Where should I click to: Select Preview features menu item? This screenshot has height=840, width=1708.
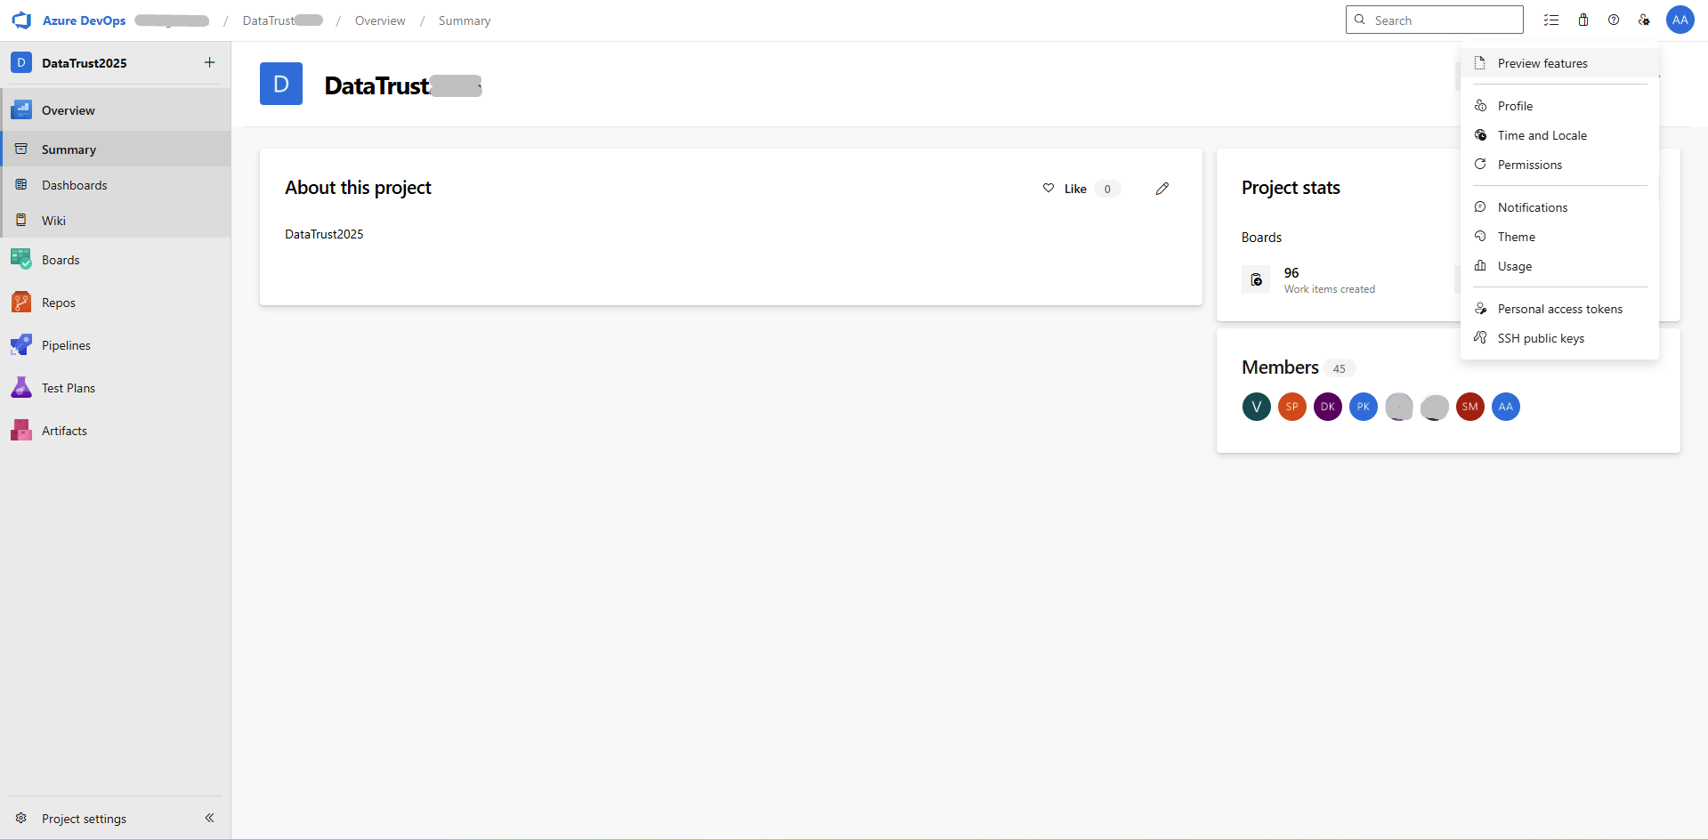(1559, 63)
